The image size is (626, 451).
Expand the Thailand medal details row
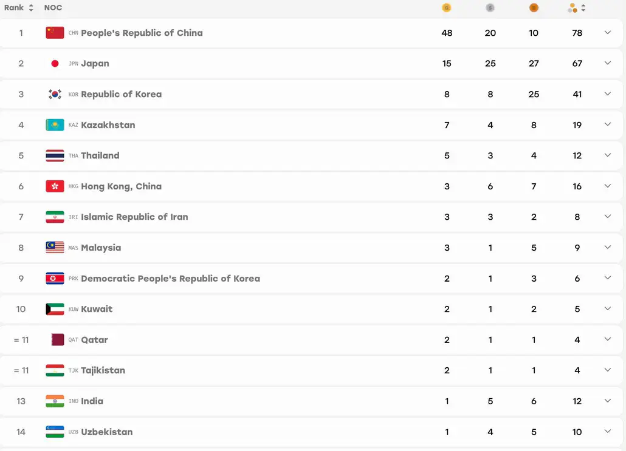(x=607, y=155)
